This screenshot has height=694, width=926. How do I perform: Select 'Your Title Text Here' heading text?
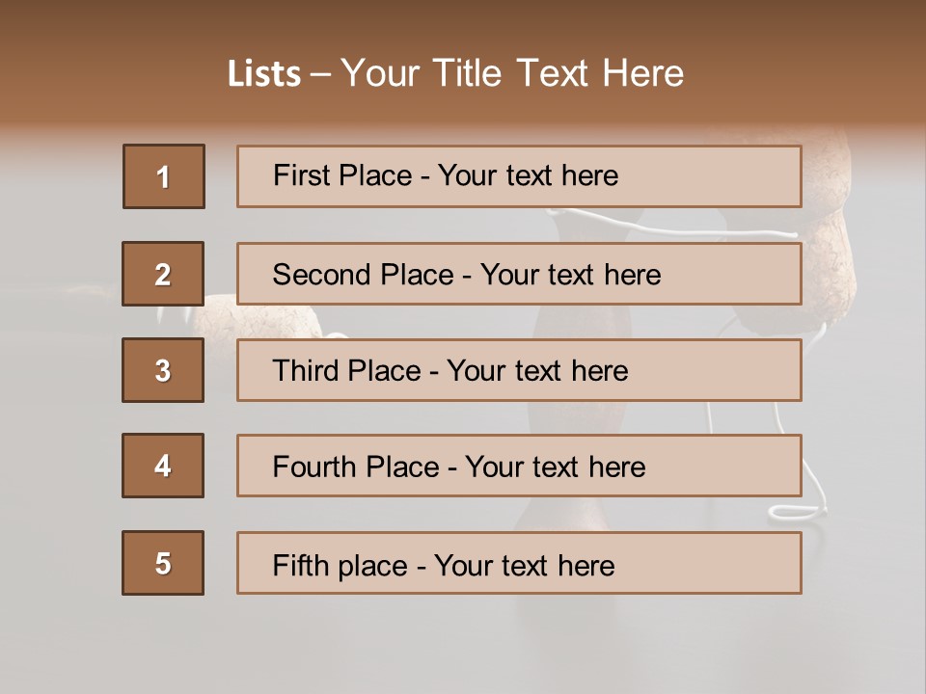(512, 73)
